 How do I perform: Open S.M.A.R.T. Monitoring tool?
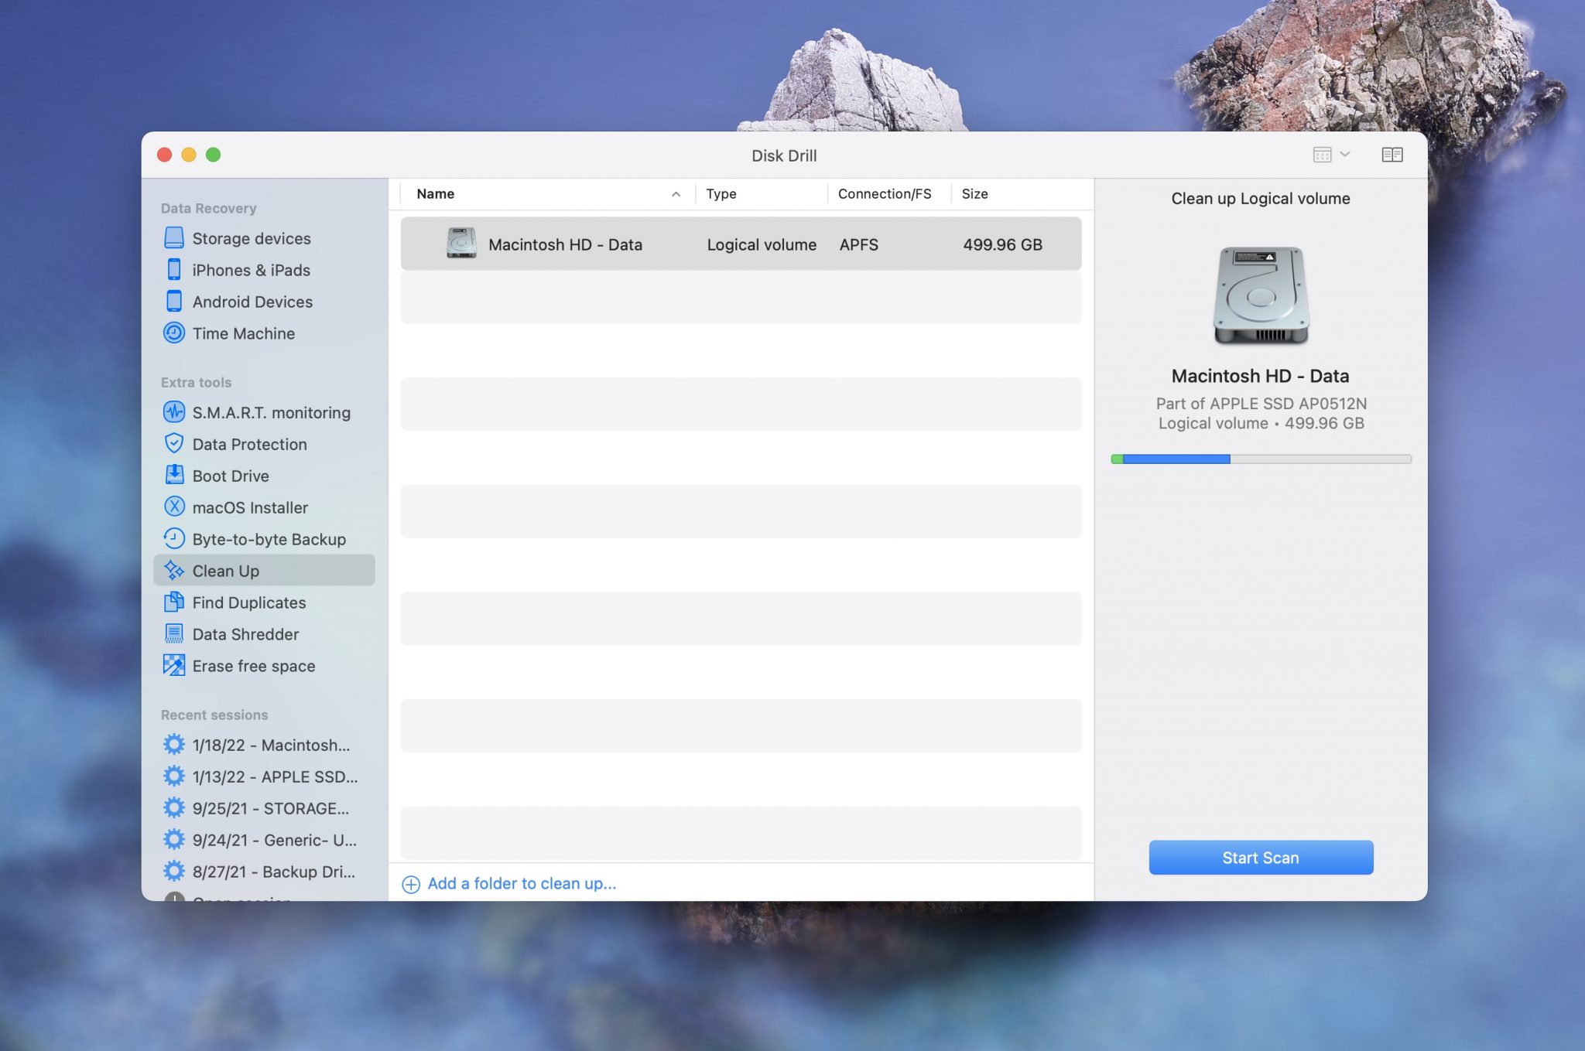271,413
